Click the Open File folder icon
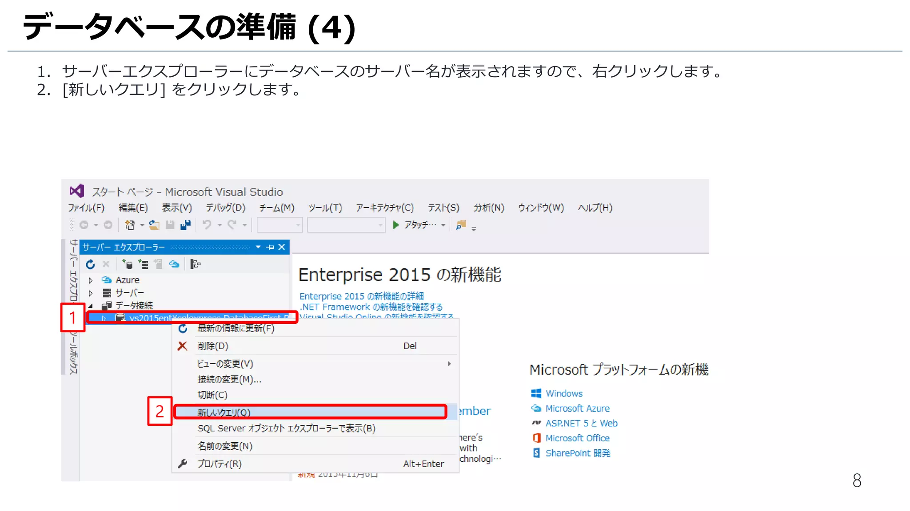910x511 pixels. 154,225
